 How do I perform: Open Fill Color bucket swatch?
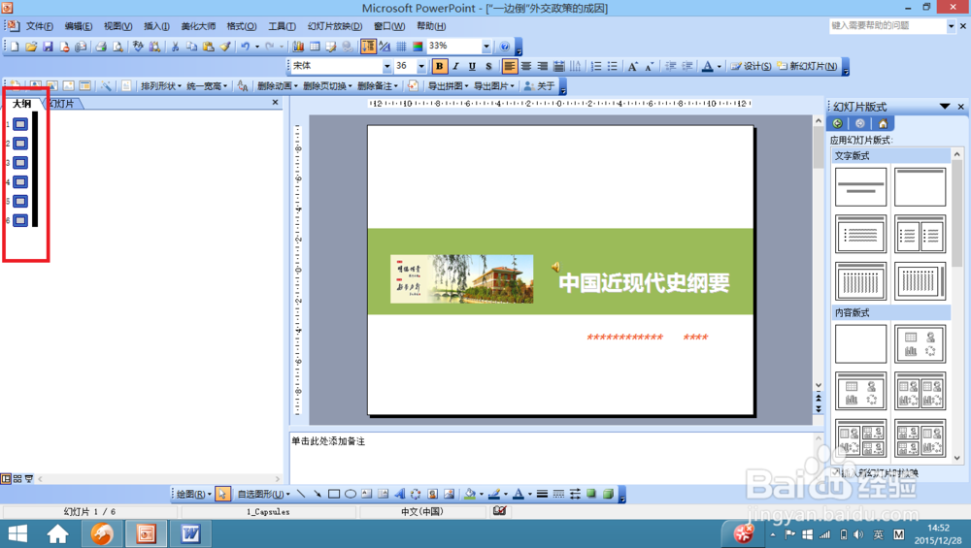[x=470, y=494]
